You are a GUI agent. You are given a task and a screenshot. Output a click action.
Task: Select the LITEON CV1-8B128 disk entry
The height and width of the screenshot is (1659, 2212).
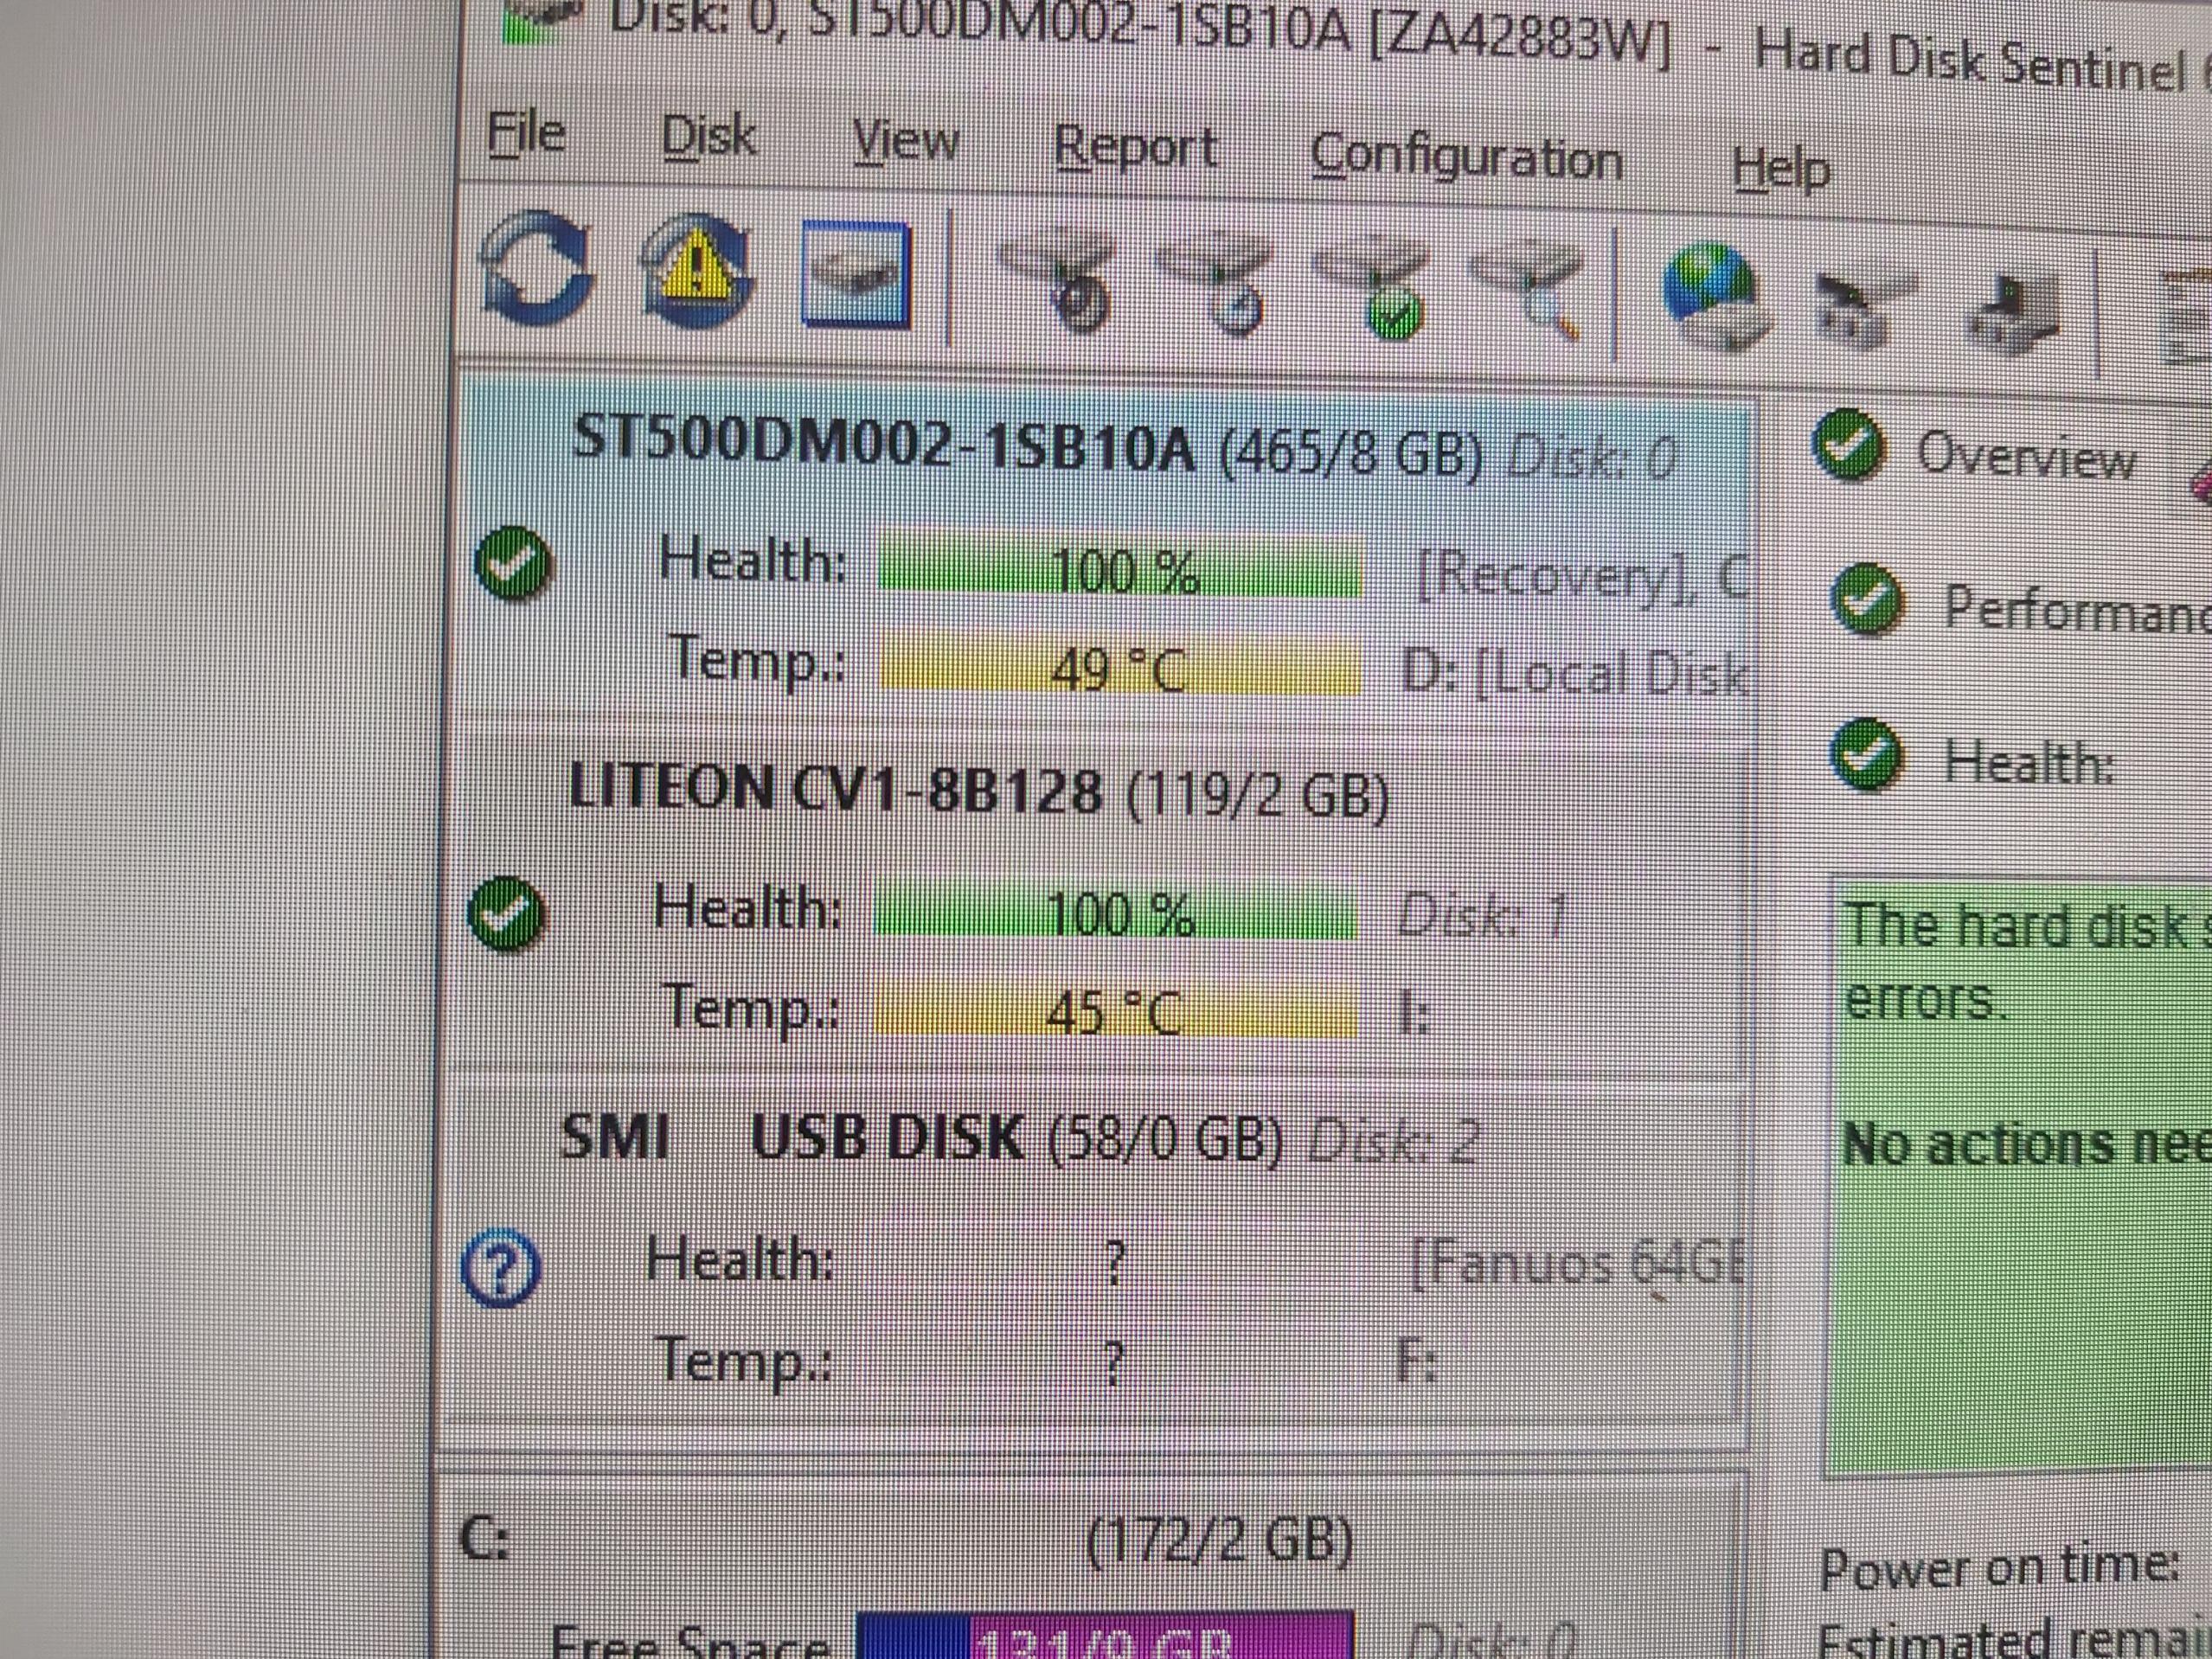point(835,790)
